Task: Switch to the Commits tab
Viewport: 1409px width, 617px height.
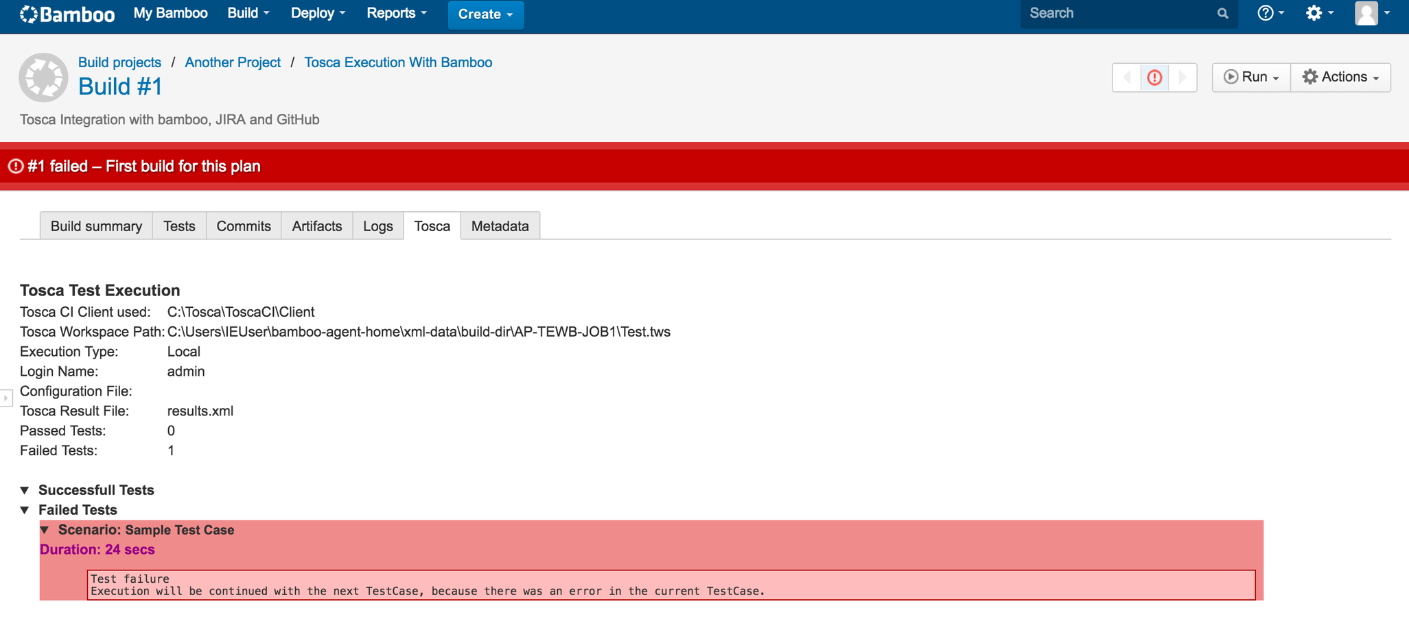Action: 244,226
